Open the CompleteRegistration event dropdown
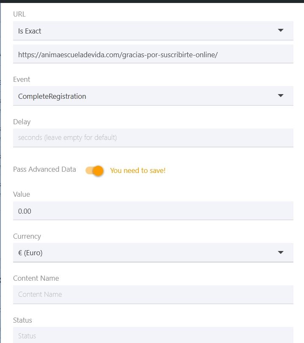The height and width of the screenshot is (343, 304). [x=153, y=96]
